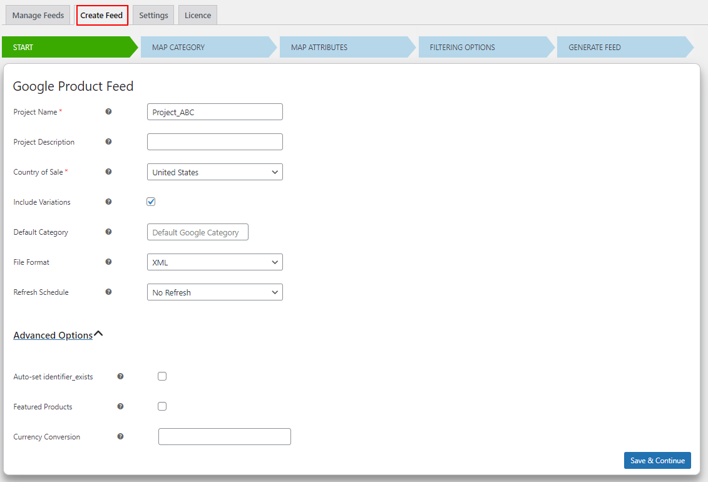Collapse the Advanced Options section

pos(58,336)
